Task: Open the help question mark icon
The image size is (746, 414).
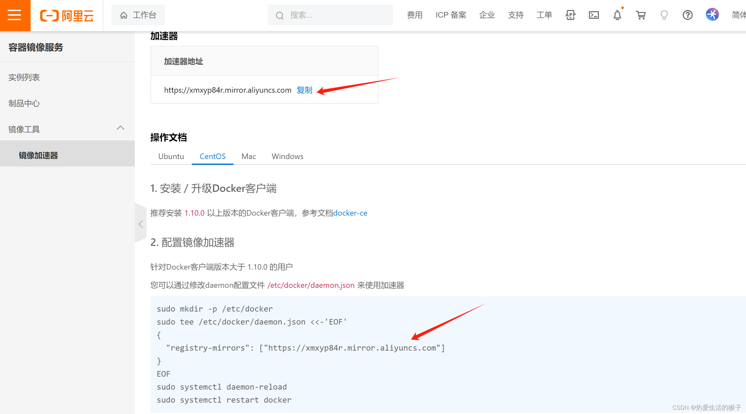Action: 687,15
